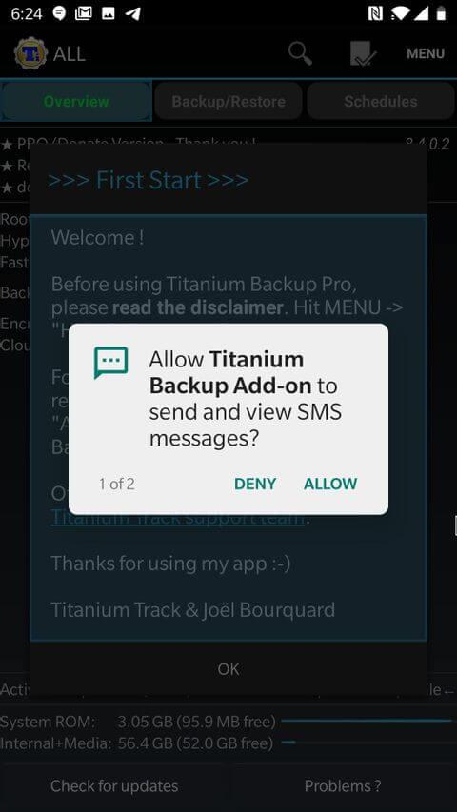The height and width of the screenshot is (812, 457).
Task: Tap Check for updates button
Action: coord(114,786)
